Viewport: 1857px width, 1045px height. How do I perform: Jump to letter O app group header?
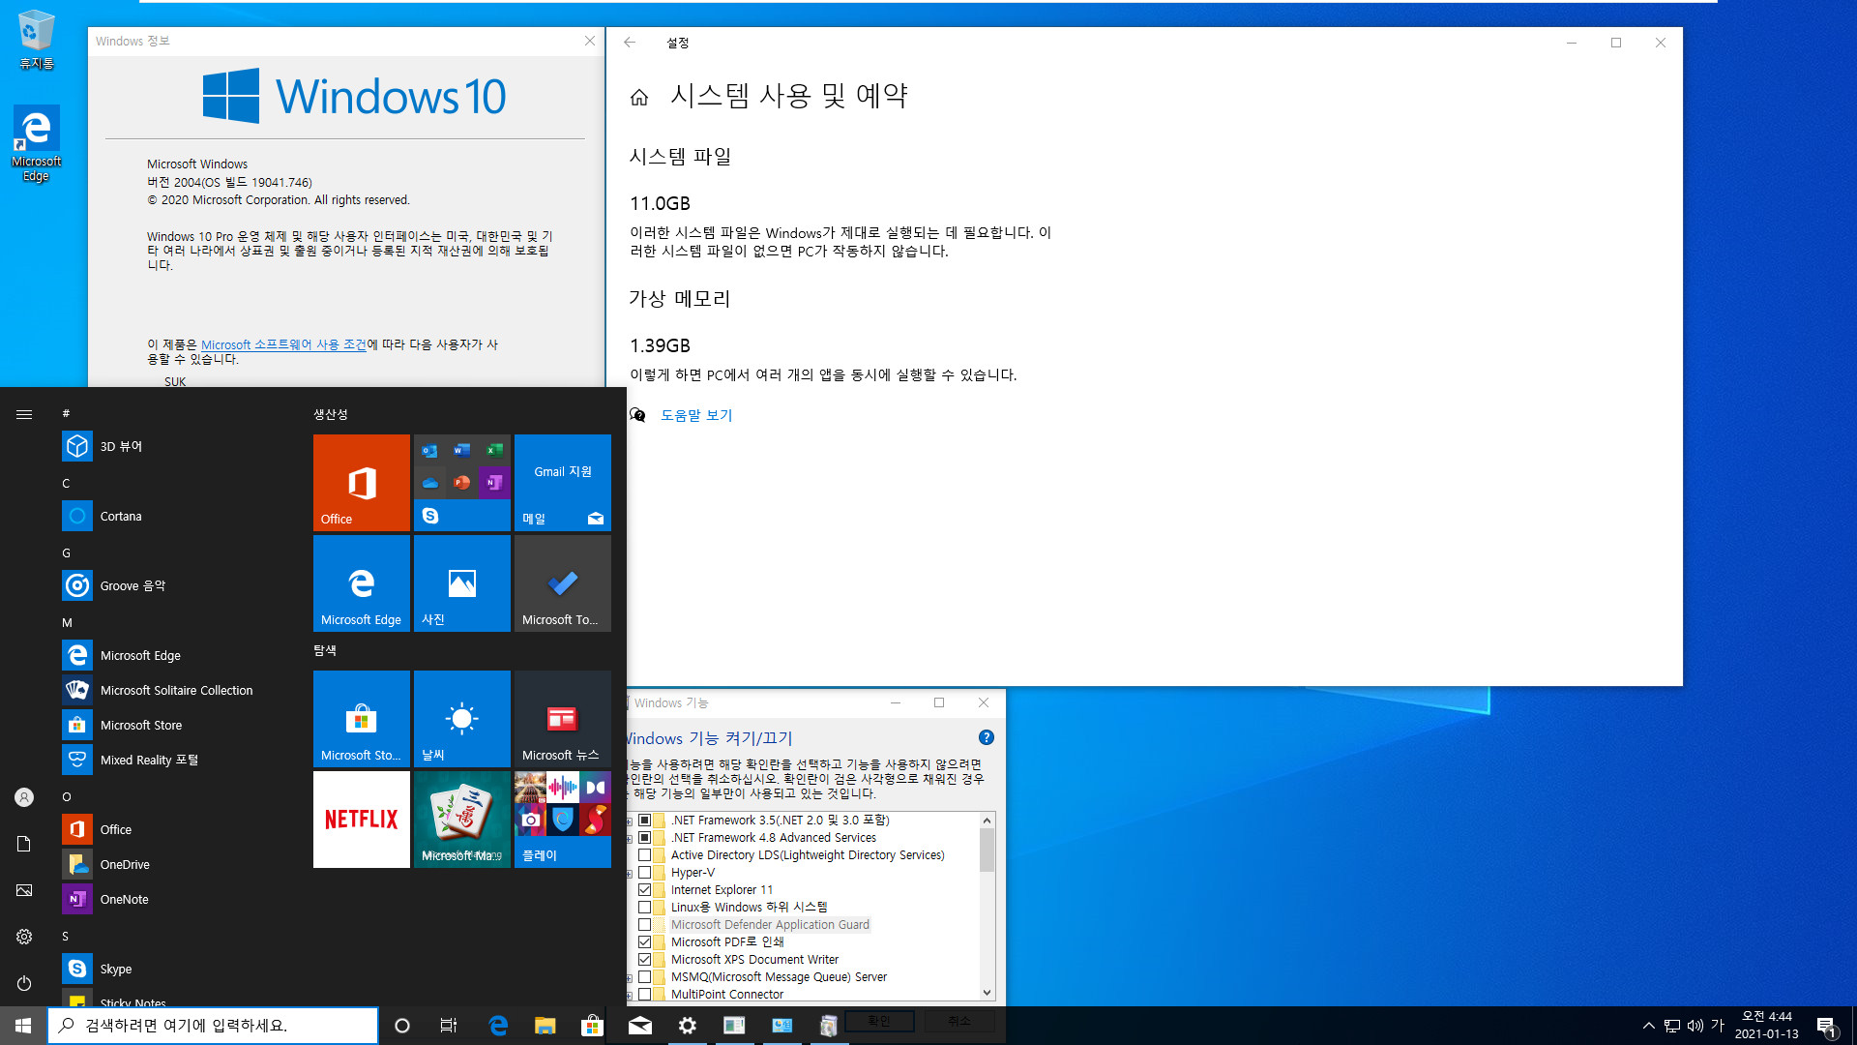tap(67, 796)
